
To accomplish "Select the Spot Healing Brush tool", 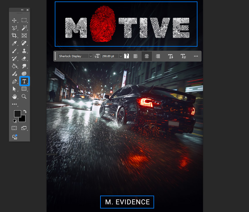I will (x=24, y=43).
